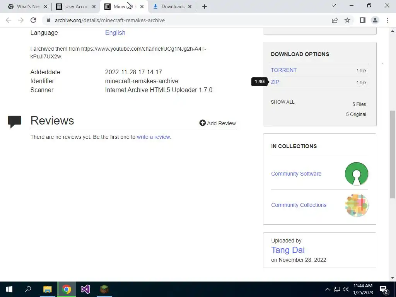Image resolution: width=396 pixels, height=297 pixels.
Task: Reload the archive.org page
Action: (33, 20)
